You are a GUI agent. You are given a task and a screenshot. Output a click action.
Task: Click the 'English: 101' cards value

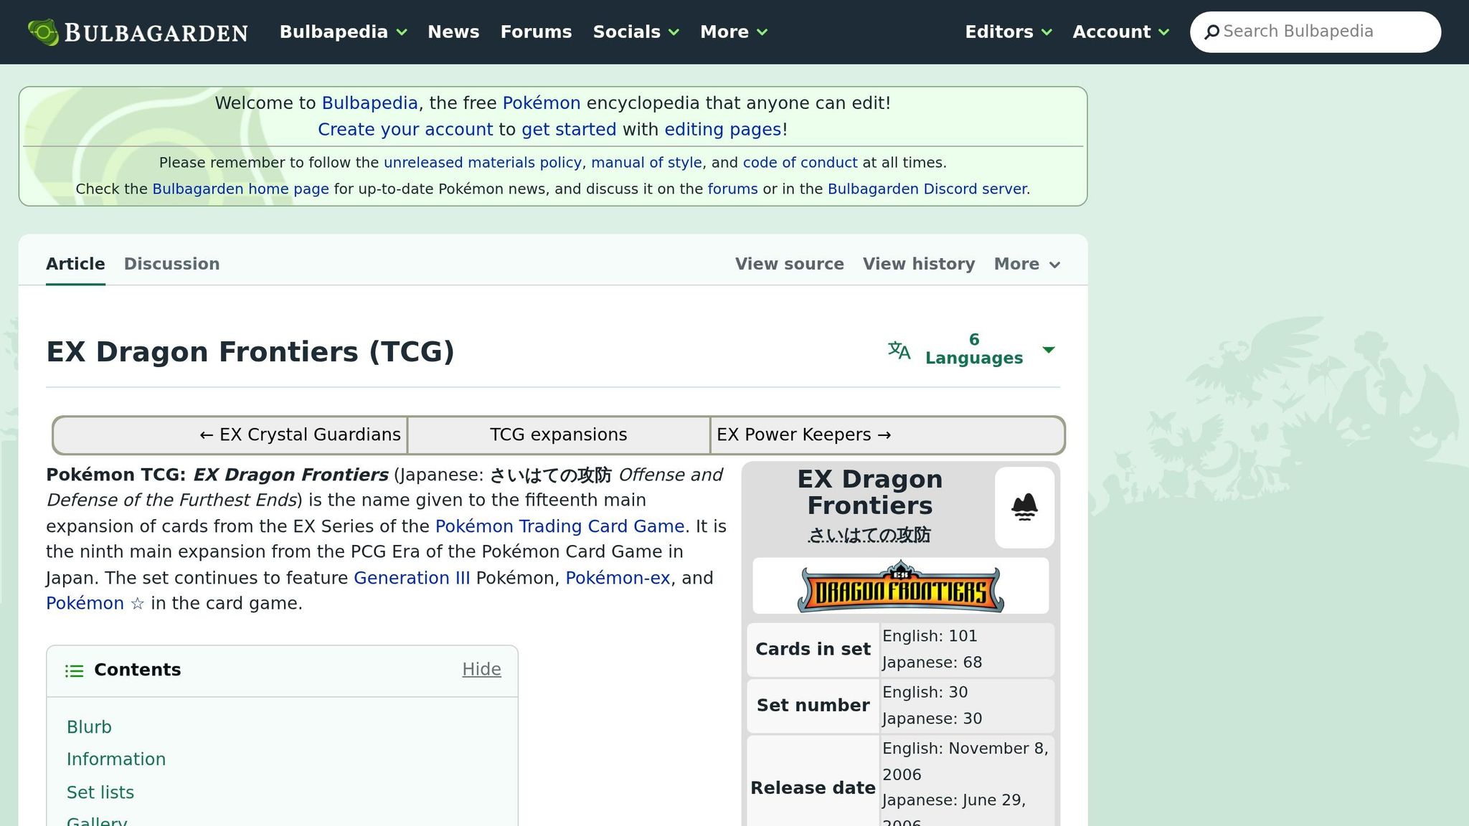coord(930,636)
